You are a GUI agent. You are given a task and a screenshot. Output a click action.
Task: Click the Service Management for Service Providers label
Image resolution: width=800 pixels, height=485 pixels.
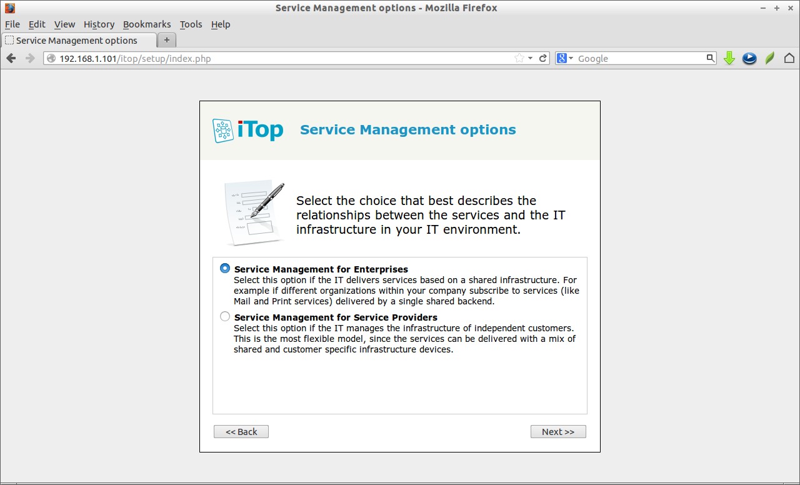(x=336, y=317)
